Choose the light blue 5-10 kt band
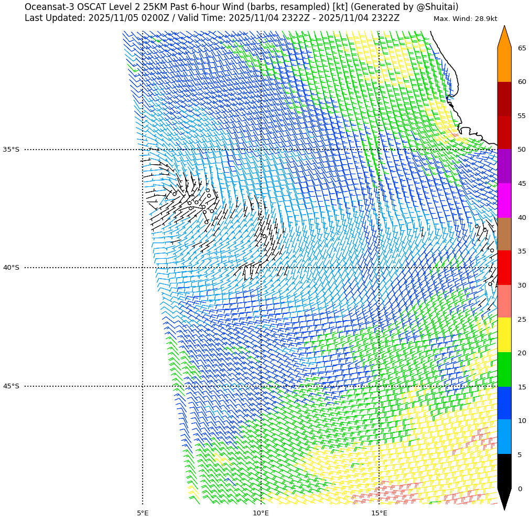 click(504, 437)
